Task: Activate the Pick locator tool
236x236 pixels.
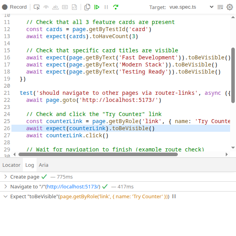Action: click(37, 7)
